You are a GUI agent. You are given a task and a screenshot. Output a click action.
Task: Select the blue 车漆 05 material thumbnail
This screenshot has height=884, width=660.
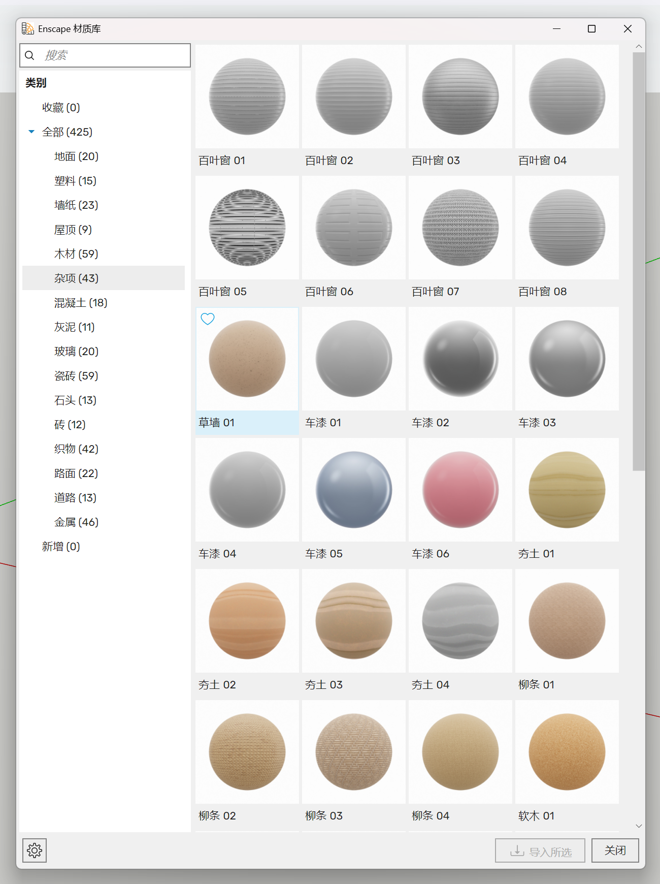[x=353, y=490]
